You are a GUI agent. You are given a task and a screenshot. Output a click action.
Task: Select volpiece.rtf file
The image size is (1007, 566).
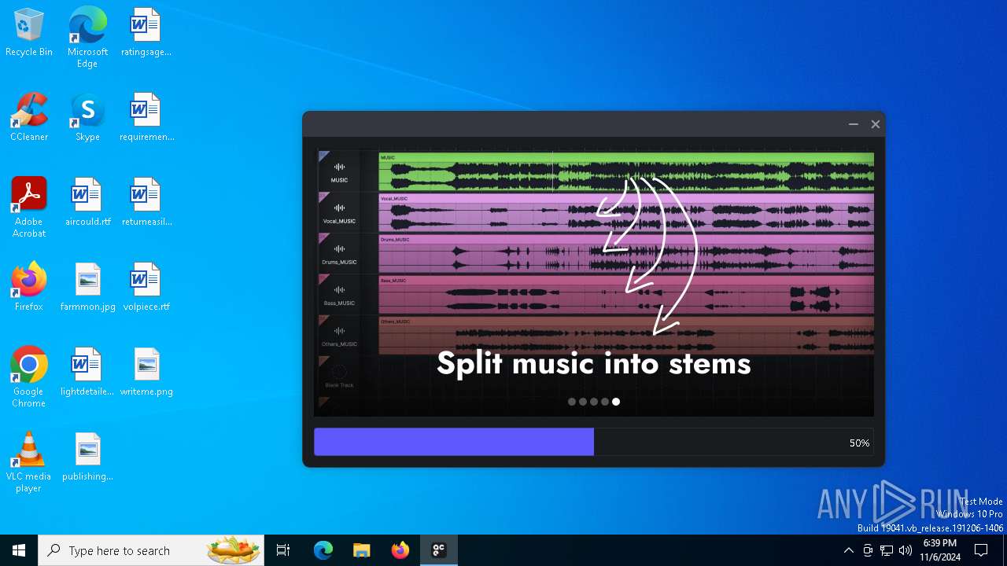click(x=146, y=287)
